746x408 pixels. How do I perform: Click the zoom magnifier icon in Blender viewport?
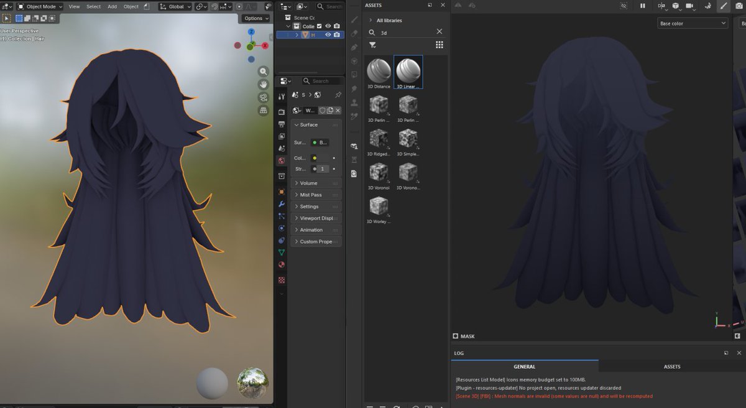click(x=264, y=72)
